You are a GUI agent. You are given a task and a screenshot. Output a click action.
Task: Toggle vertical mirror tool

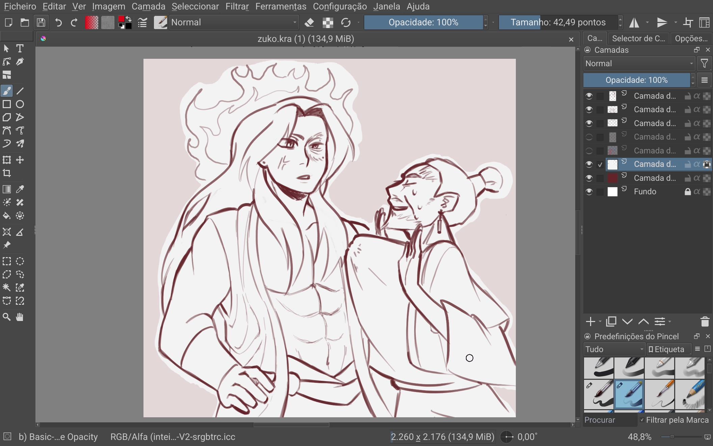[662, 23]
